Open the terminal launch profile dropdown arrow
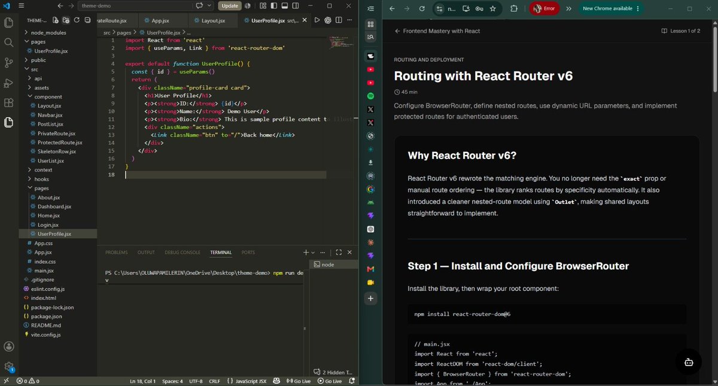This screenshot has height=386, width=718. coord(314,253)
